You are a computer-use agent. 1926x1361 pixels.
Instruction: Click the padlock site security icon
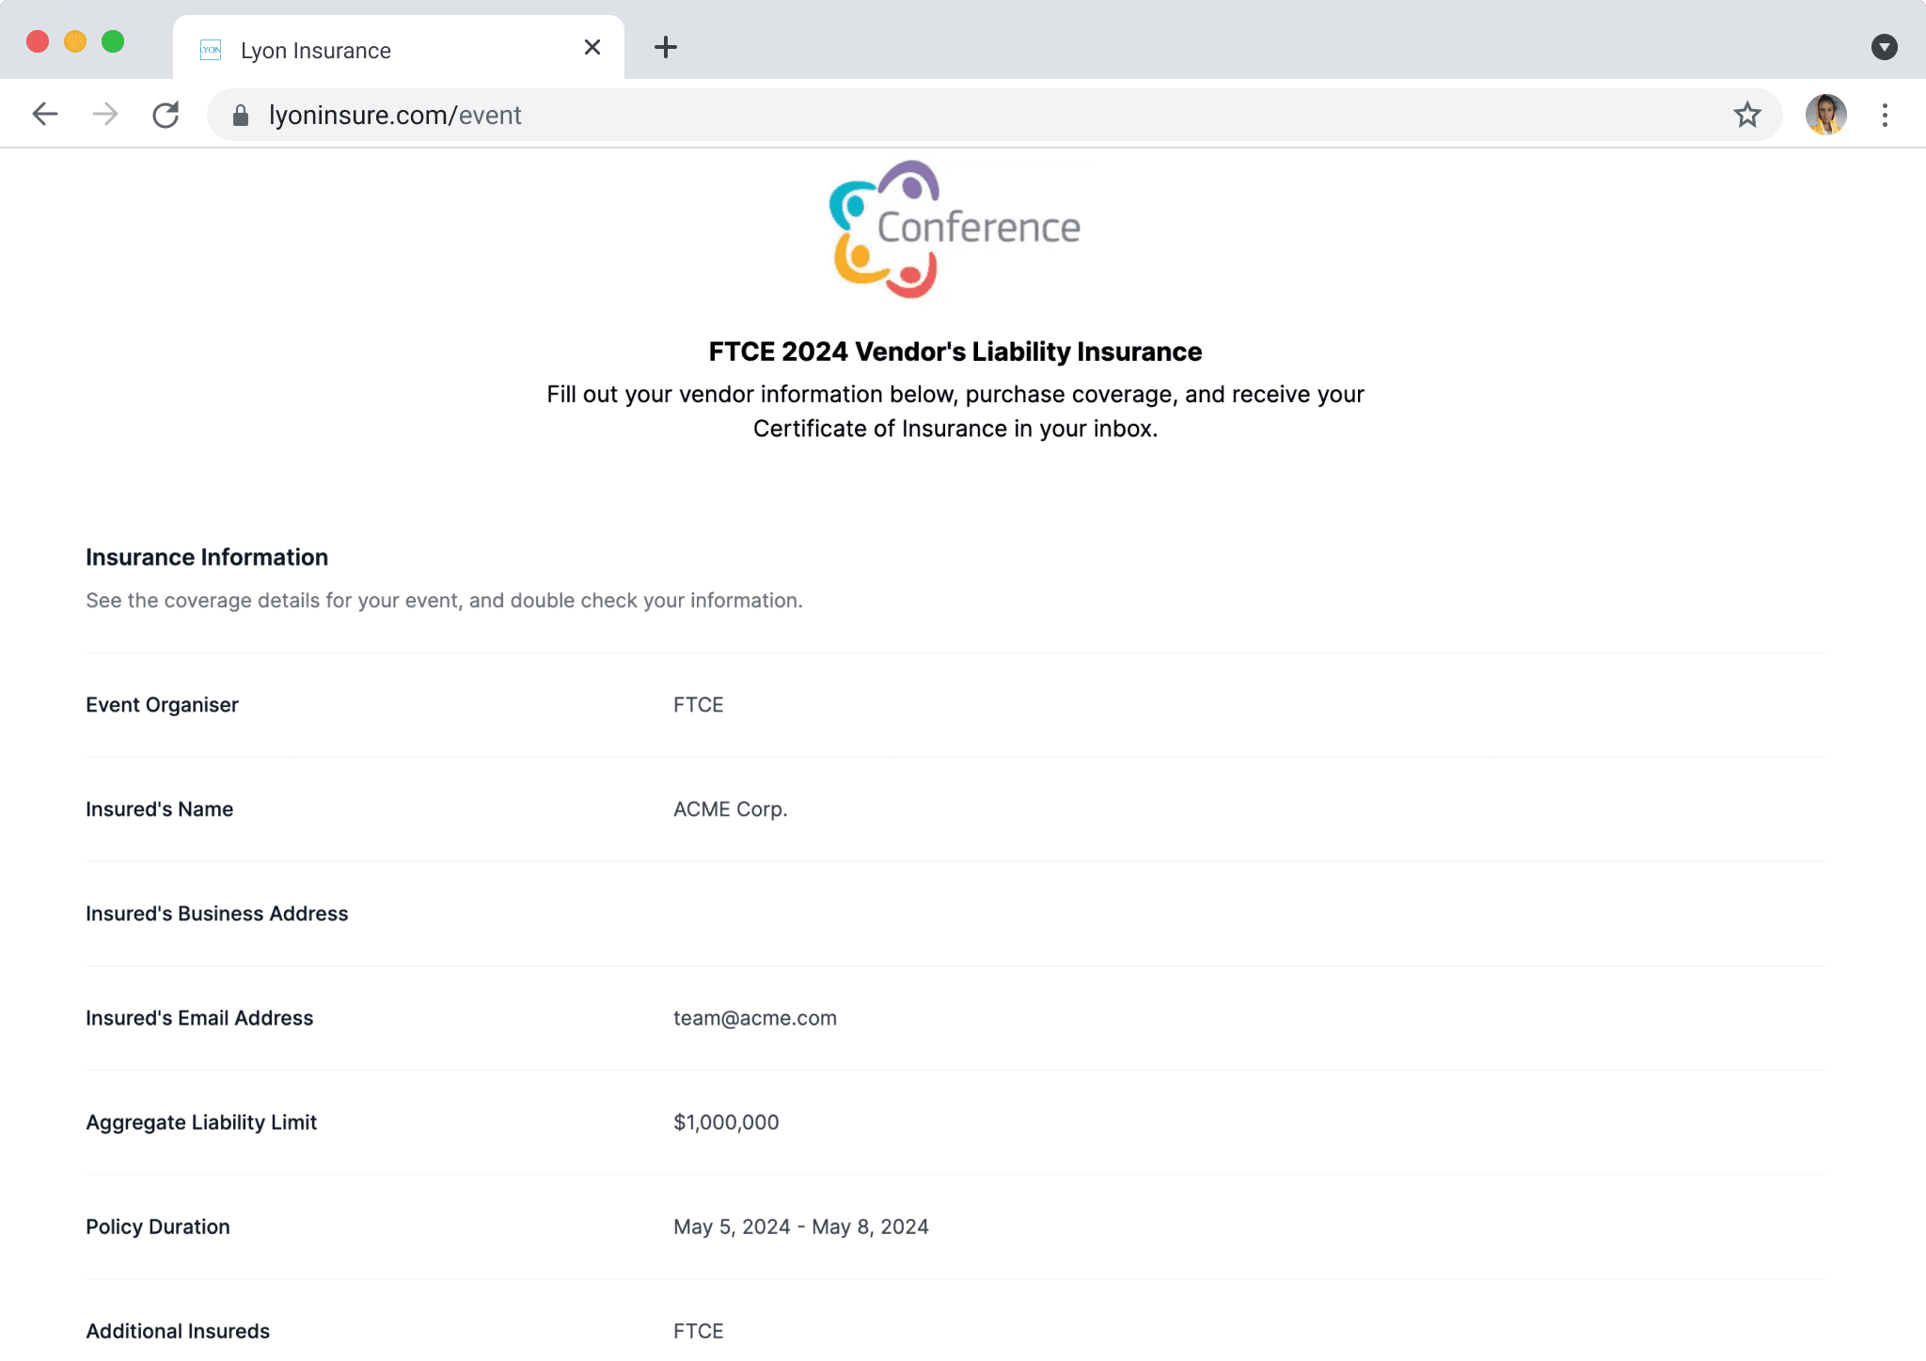tap(241, 115)
